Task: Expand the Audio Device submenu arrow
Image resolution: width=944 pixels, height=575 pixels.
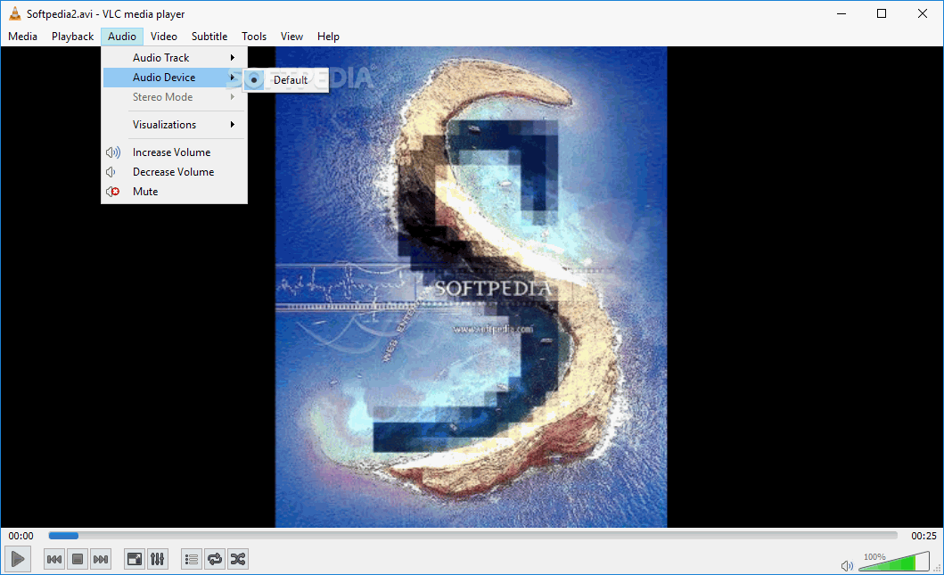Action: (233, 77)
